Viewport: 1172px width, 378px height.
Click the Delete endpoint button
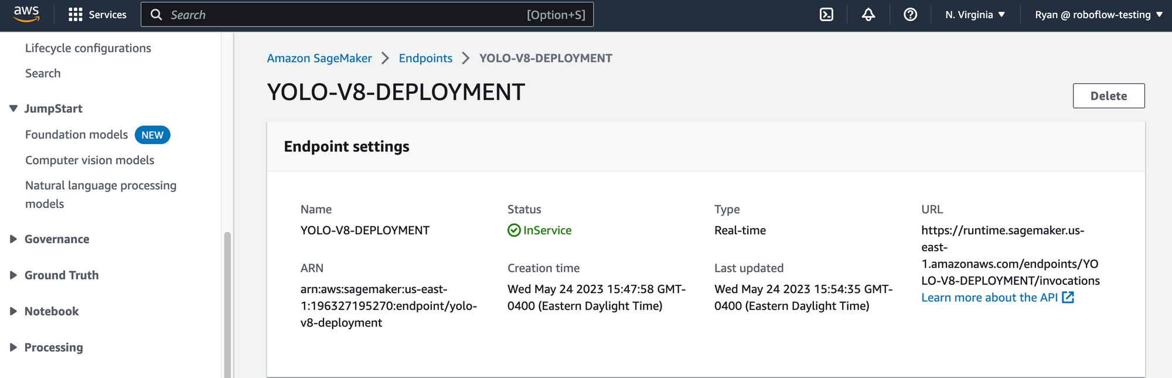pyautogui.click(x=1108, y=96)
